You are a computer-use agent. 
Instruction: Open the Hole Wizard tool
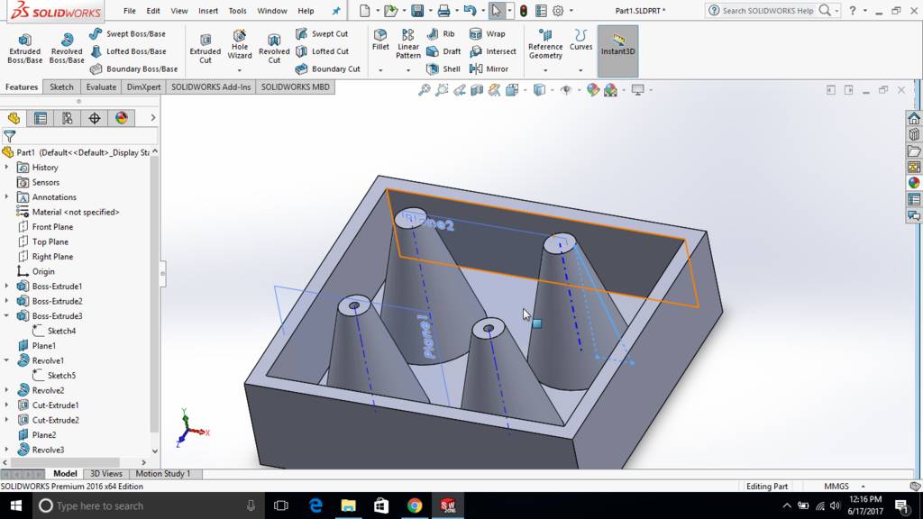click(x=240, y=45)
